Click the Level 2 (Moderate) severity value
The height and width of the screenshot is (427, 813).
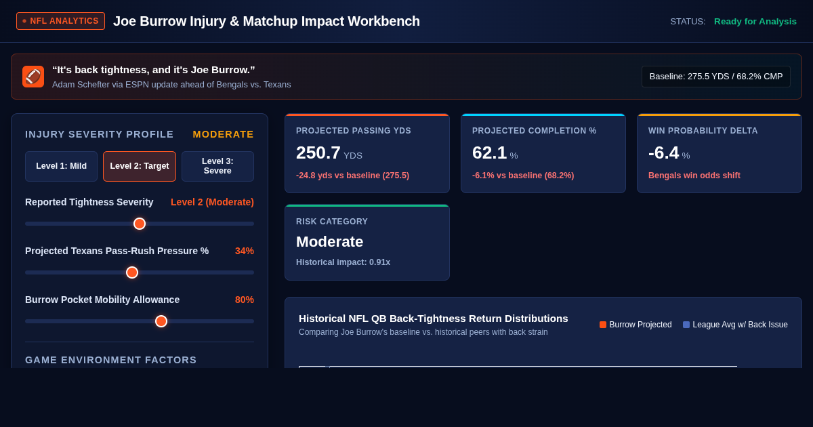212,202
